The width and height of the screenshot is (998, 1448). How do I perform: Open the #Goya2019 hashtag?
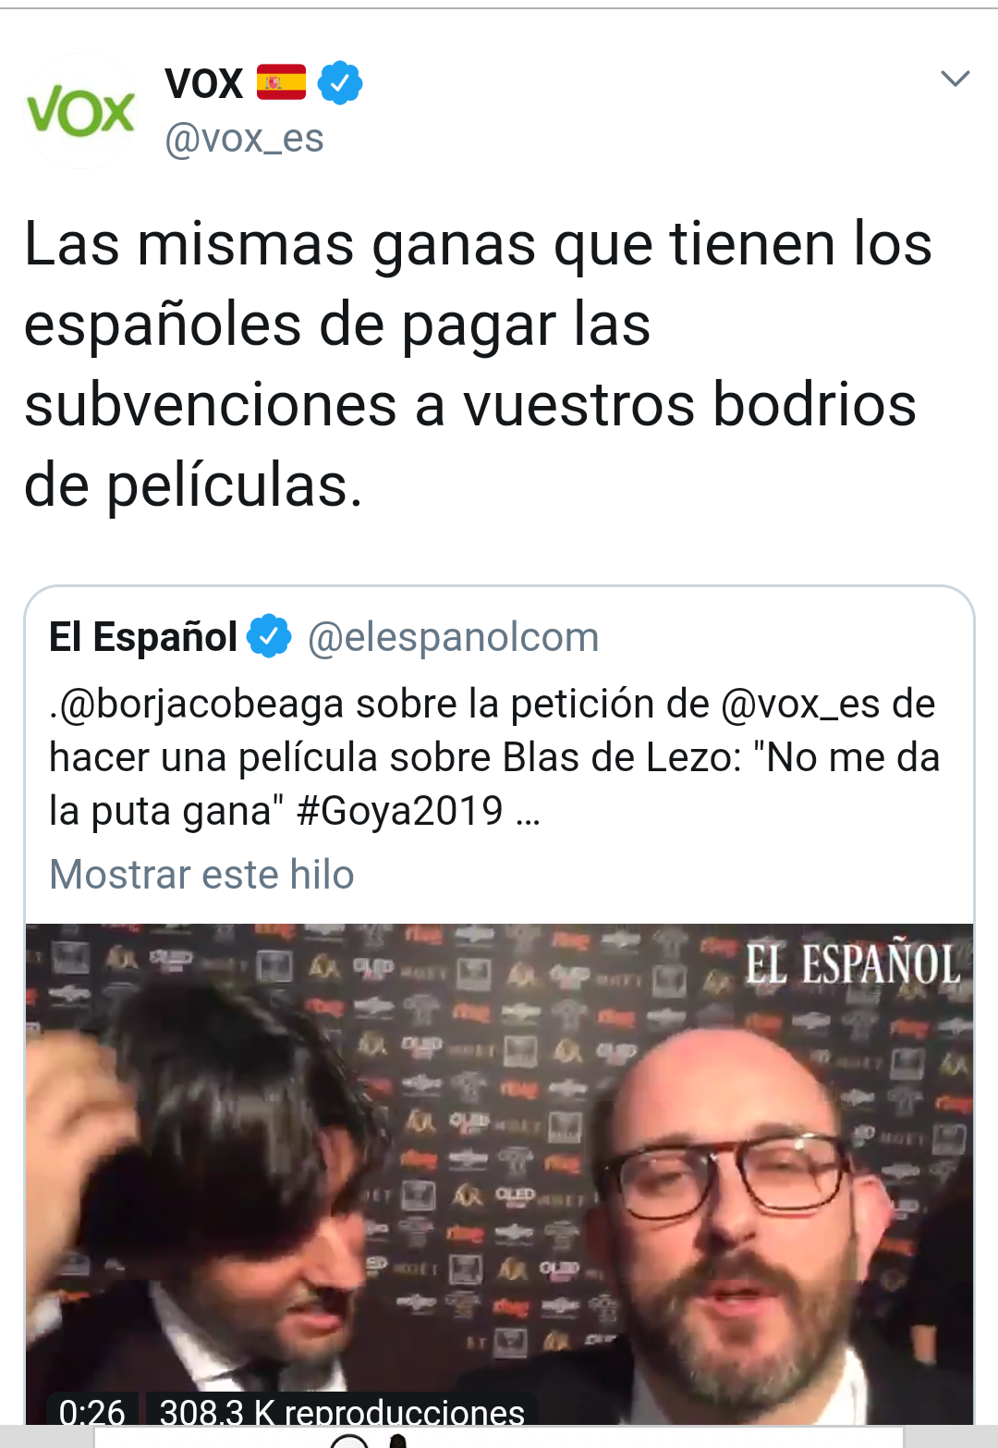pos(400,811)
